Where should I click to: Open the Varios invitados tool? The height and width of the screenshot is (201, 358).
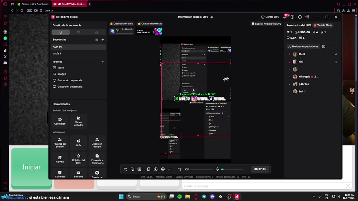tap(78, 121)
